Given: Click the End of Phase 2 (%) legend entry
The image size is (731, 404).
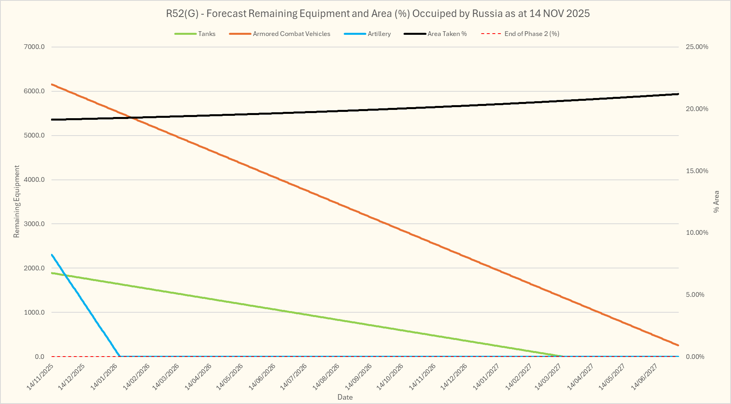Looking at the screenshot, I should click(x=532, y=34).
